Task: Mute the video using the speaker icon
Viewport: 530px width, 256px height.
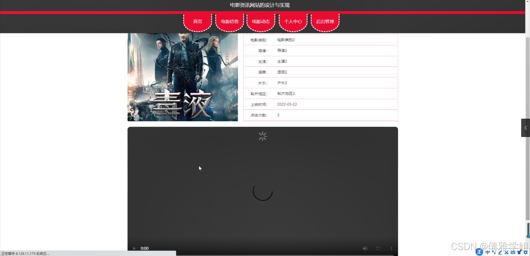Action: click(x=365, y=249)
